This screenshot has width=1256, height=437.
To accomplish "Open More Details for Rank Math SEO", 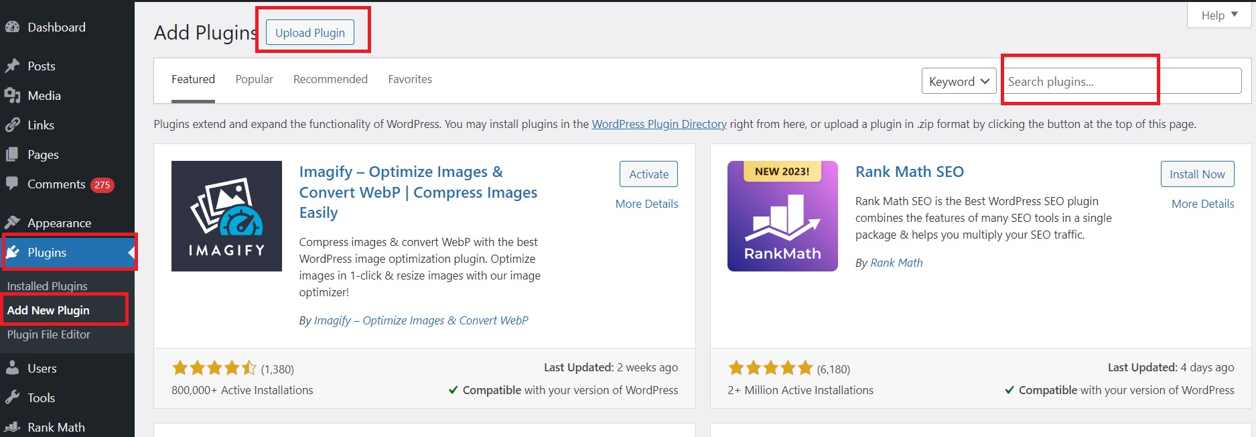I will 1202,204.
